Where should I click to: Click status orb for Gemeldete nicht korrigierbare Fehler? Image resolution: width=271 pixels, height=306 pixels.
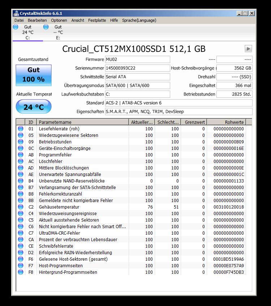click(21, 200)
